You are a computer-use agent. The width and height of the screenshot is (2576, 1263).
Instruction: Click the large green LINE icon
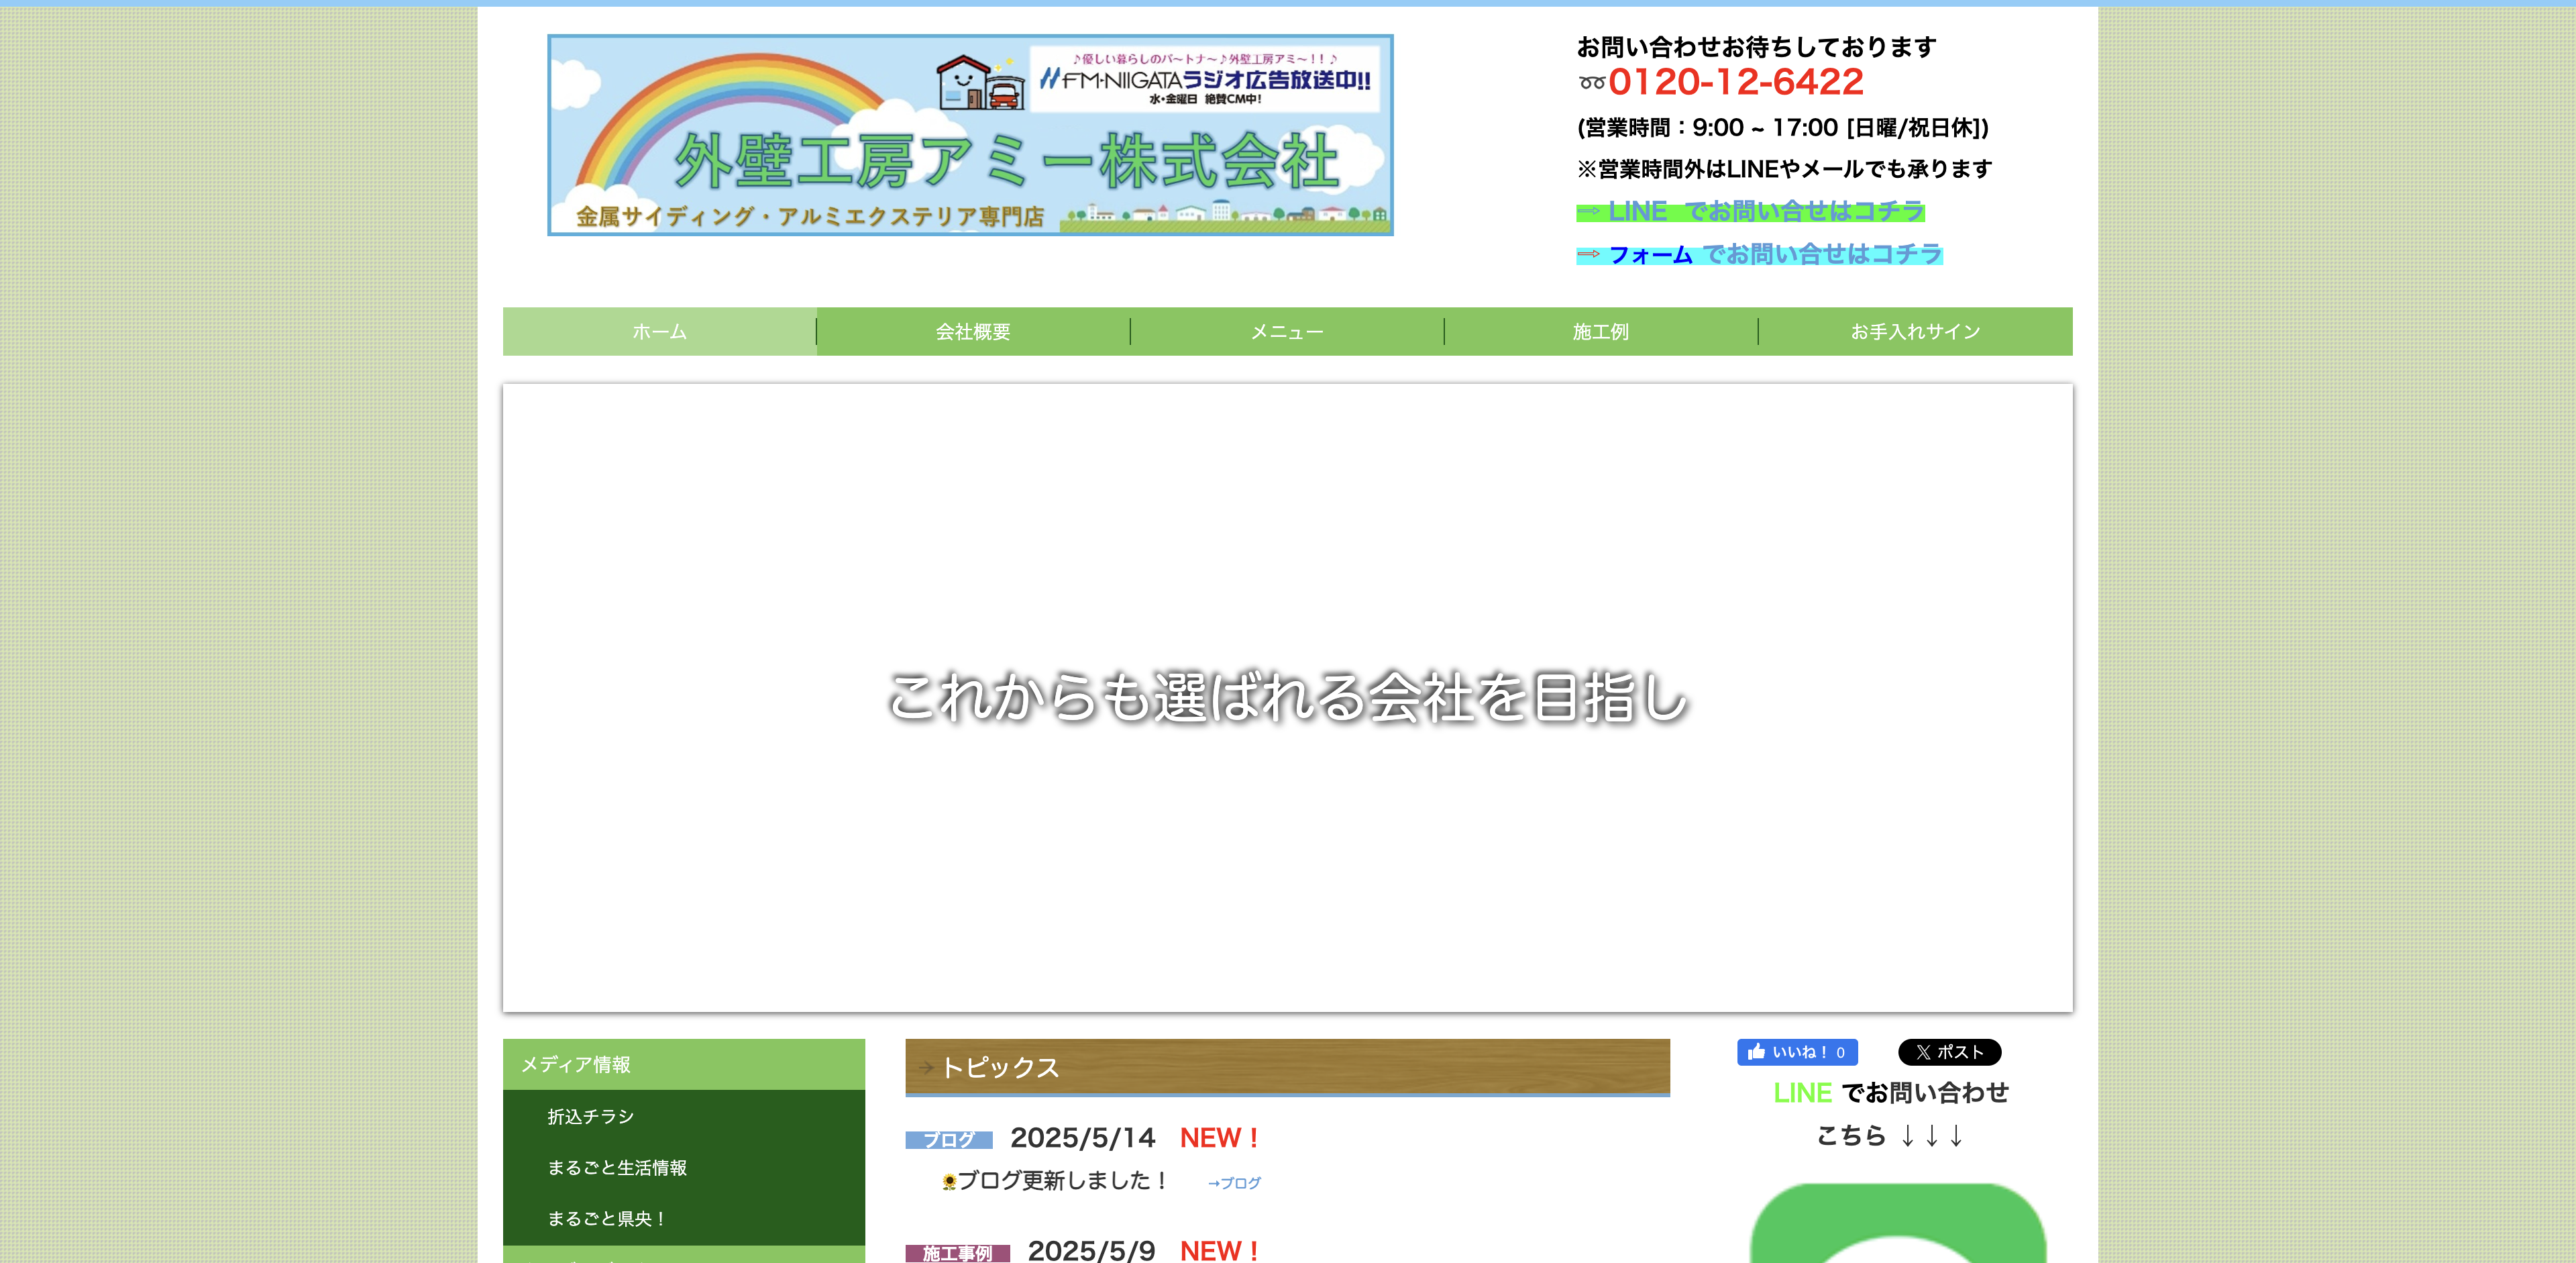[1897, 1223]
